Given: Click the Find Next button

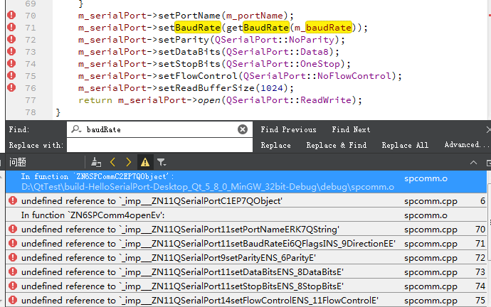Looking at the screenshot, I should (351, 129).
